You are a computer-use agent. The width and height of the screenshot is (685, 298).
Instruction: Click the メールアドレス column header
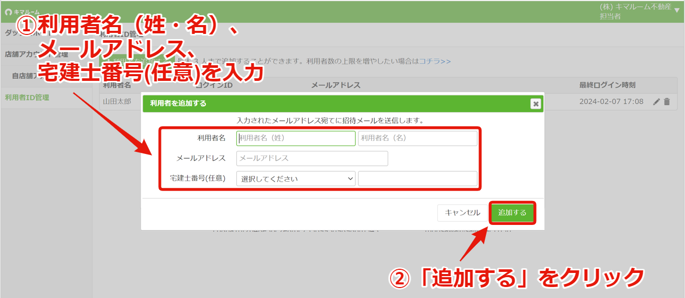(336, 85)
